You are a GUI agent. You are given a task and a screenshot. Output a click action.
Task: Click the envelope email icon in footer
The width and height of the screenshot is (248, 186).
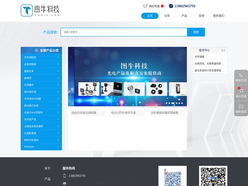pos(64,183)
